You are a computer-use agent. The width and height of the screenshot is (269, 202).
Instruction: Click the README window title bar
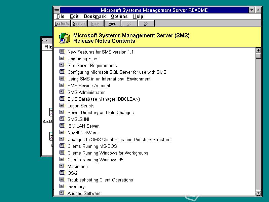[154, 10]
